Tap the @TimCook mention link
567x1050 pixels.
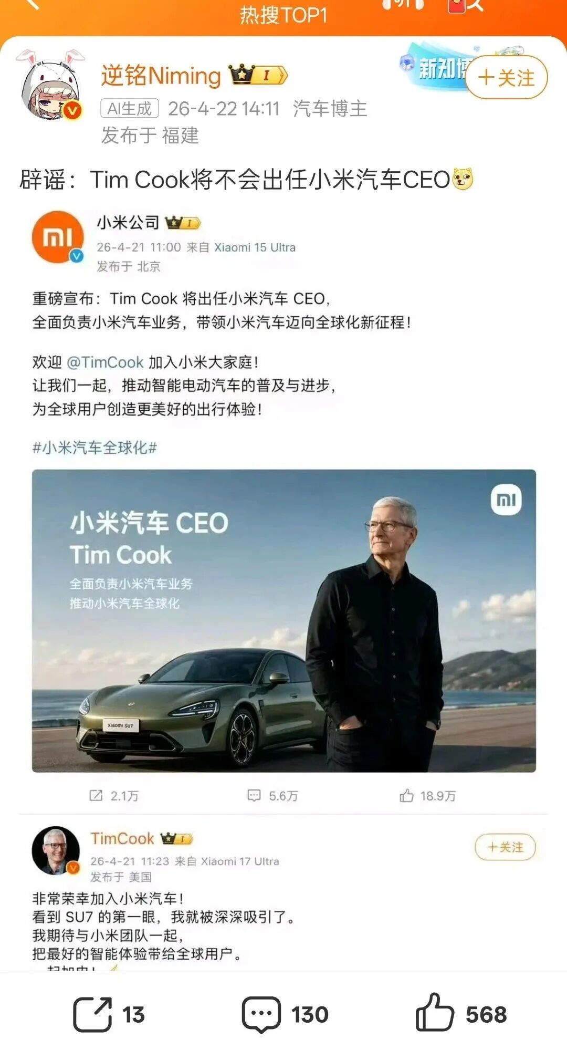click(x=105, y=362)
